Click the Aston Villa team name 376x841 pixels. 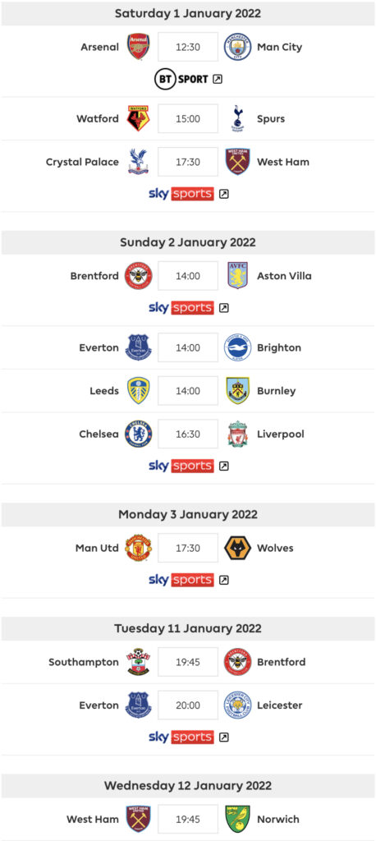(x=284, y=276)
